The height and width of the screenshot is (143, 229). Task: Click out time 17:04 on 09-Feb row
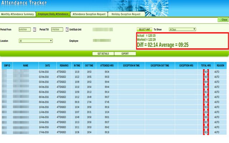click(89, 102)
